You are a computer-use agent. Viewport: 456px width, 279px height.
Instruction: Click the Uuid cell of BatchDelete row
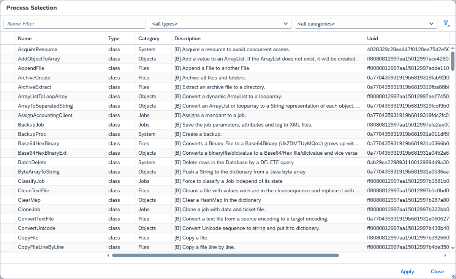pyautogui.click(x=407, y=162)
